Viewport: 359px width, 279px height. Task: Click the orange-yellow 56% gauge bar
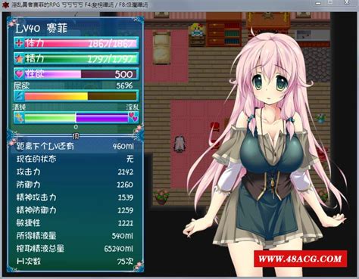click(76, 96)
